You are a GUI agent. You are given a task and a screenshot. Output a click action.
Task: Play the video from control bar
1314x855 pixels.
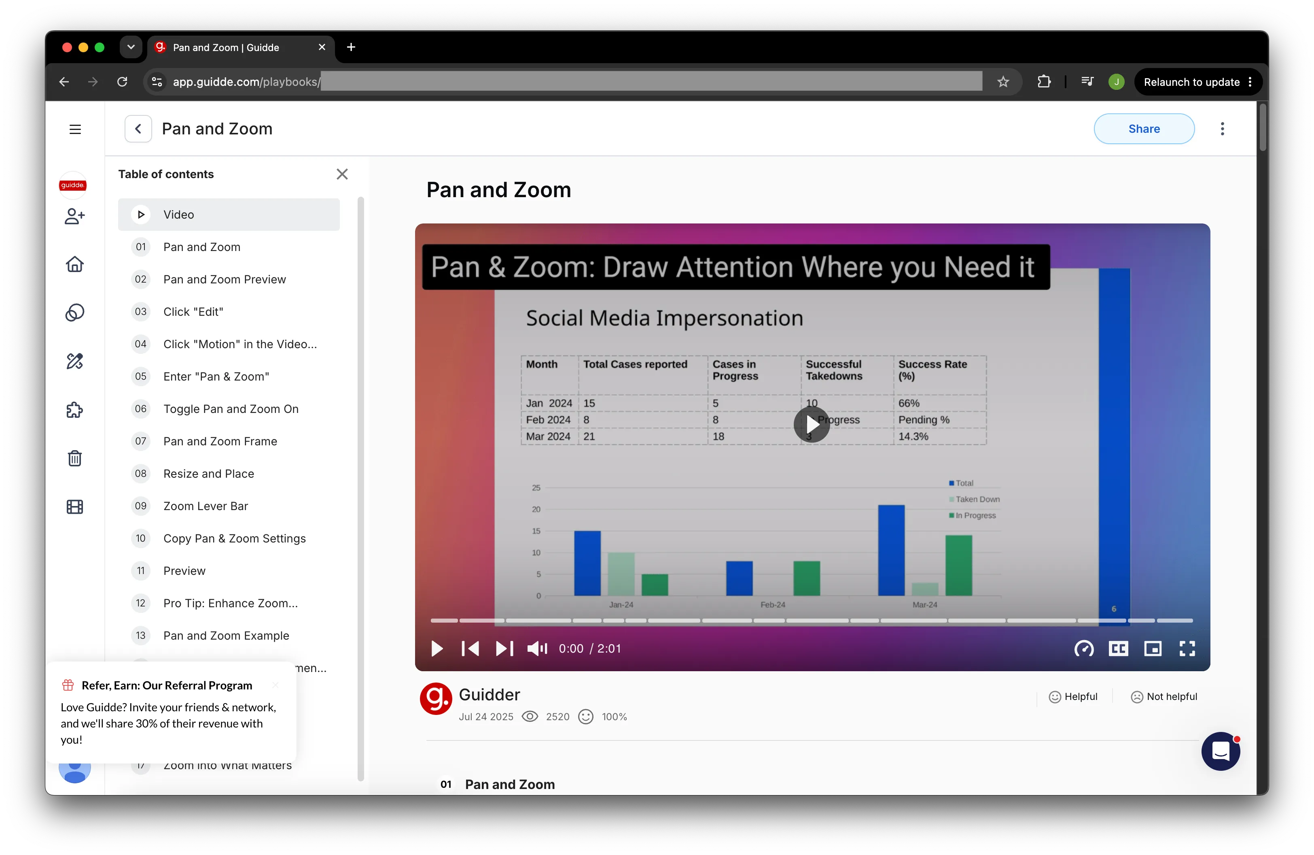coord(436,649)
